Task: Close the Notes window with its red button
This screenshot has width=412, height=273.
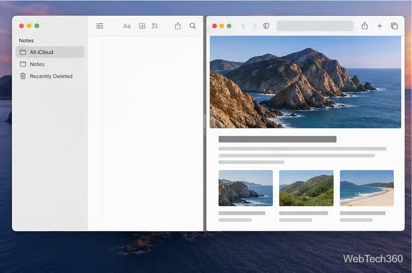Action: 22,25
